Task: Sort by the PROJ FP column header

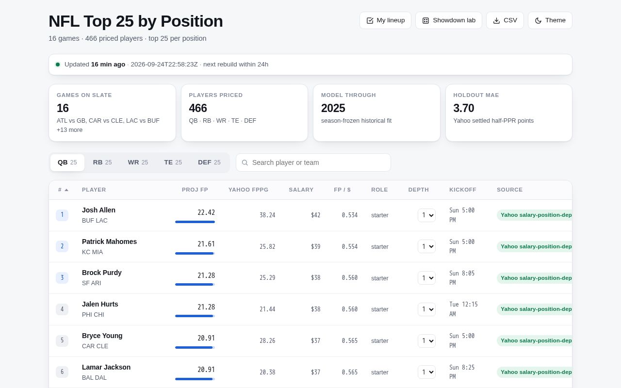Action: click(x=195, y=190)
